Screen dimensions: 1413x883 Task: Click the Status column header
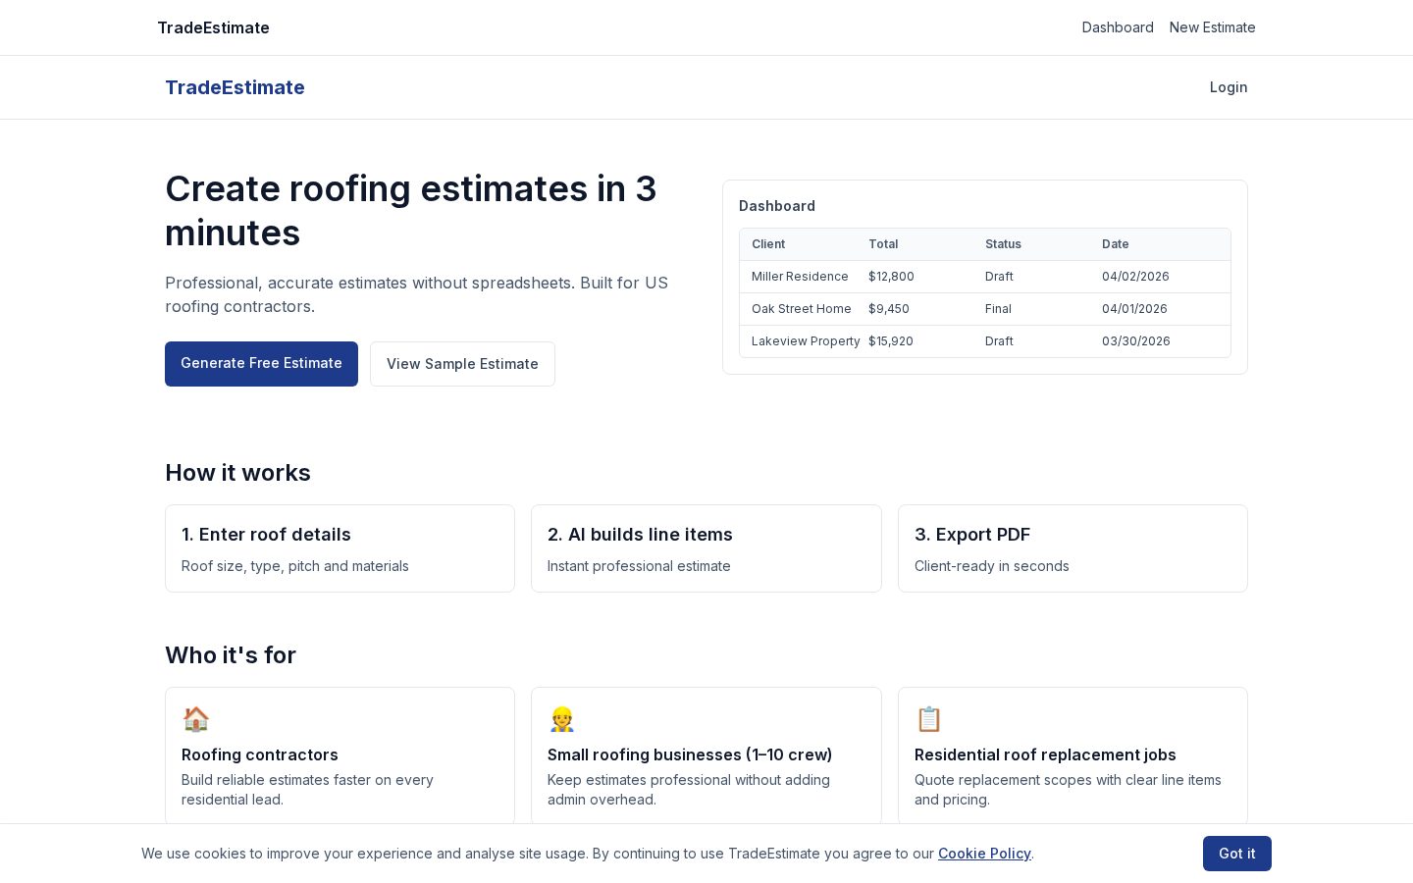coord(1003,244)
